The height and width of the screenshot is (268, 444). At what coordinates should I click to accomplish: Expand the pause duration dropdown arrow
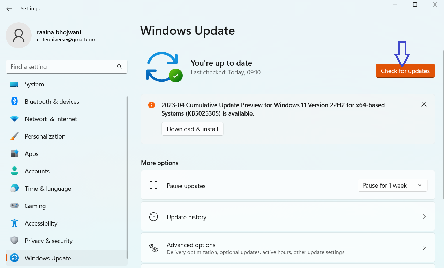click(x=420, y=186)
